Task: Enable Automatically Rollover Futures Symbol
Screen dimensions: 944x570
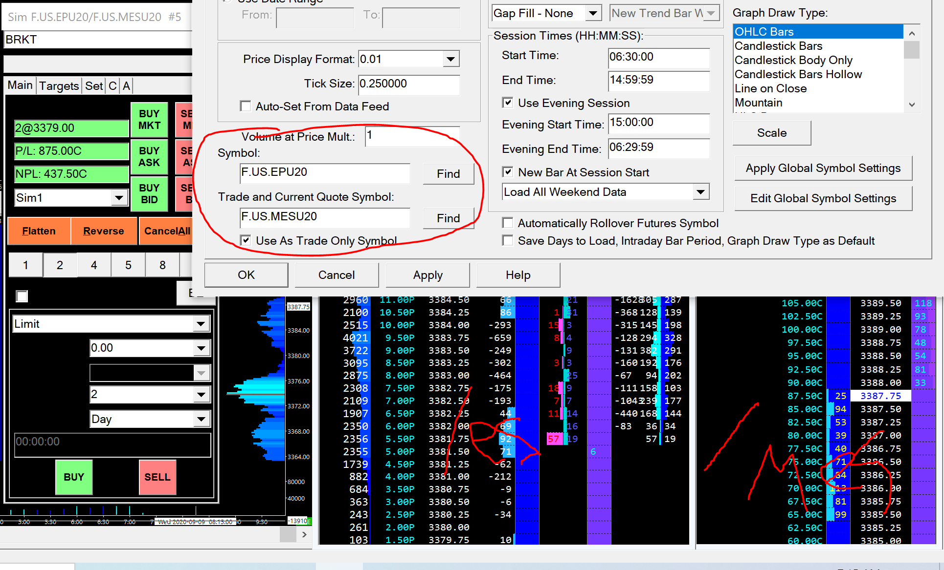Action: point(508,223)
